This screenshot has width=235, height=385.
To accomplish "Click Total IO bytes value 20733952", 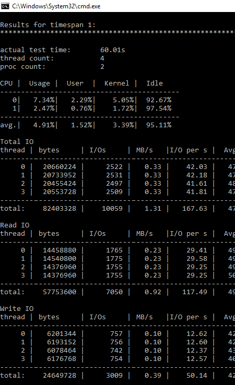I will click(60, 175).
